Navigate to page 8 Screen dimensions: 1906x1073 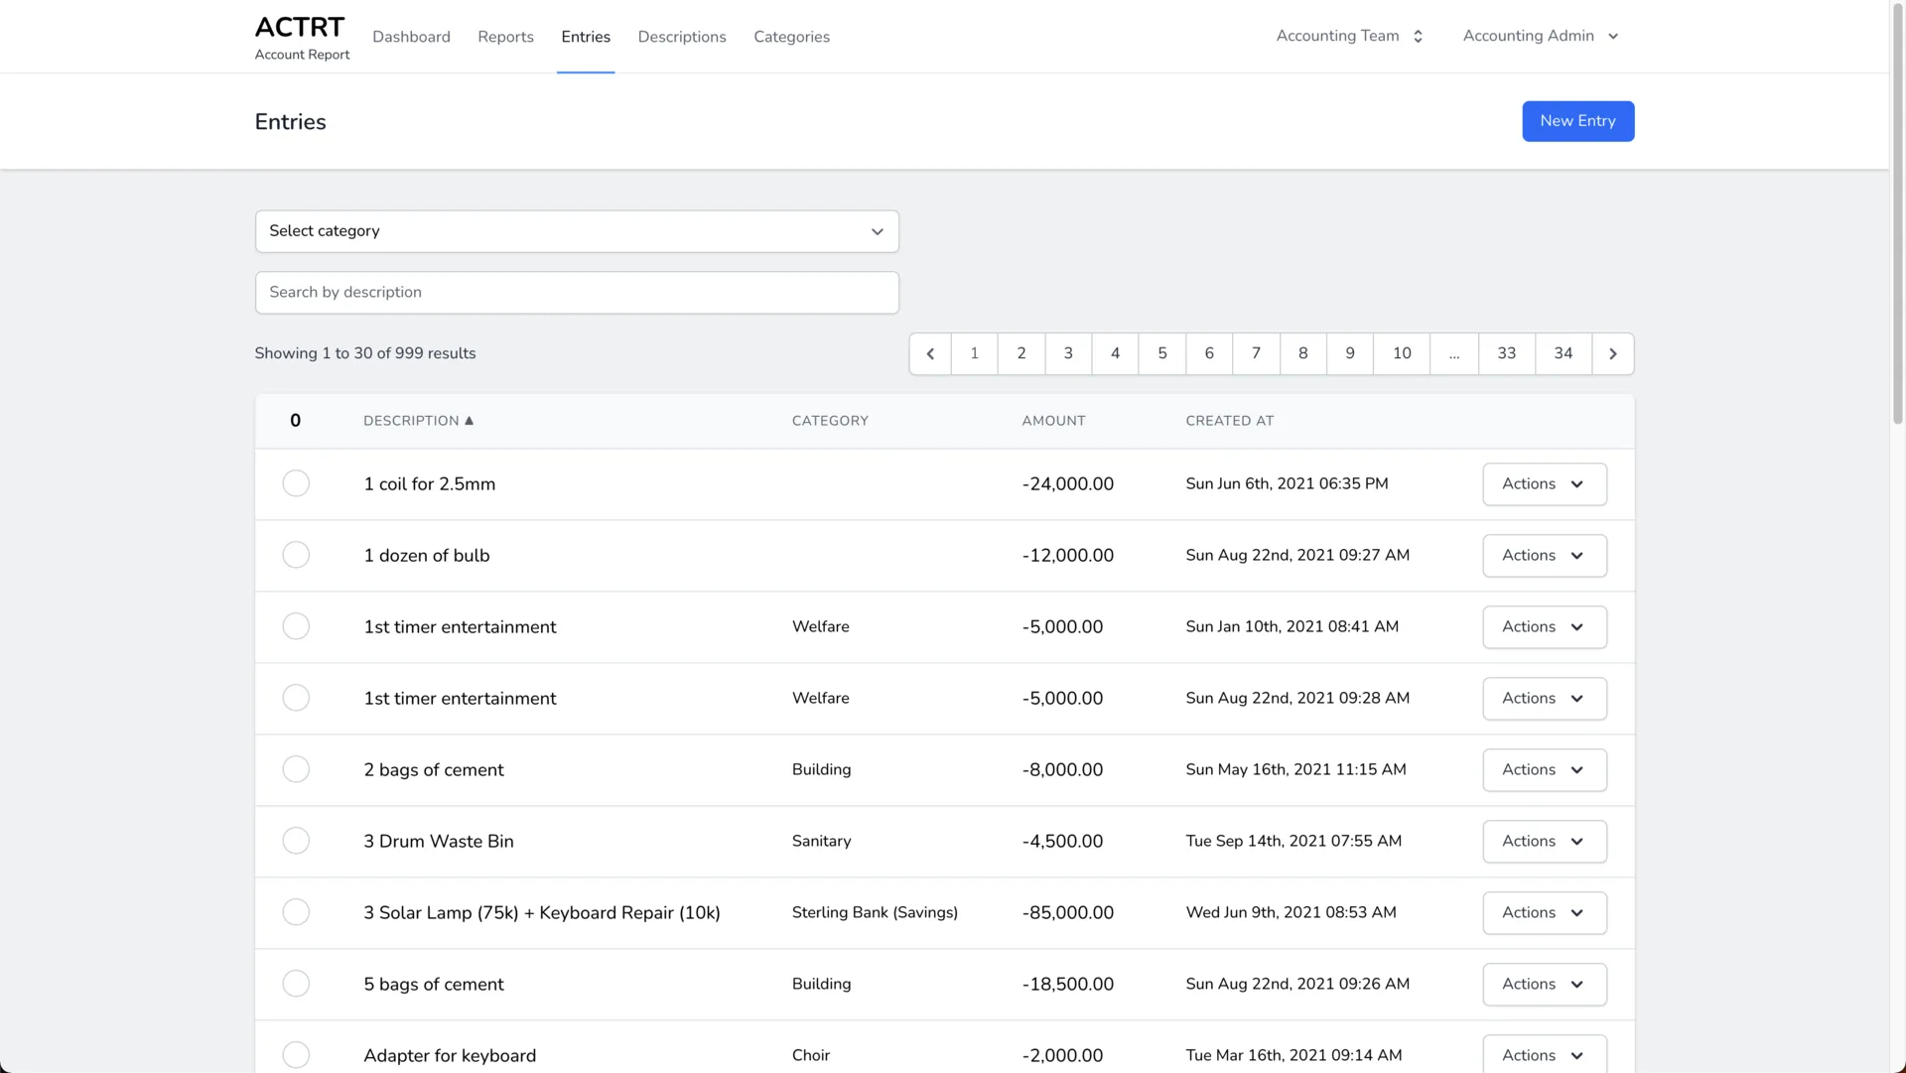click(x=1302, y=353)
